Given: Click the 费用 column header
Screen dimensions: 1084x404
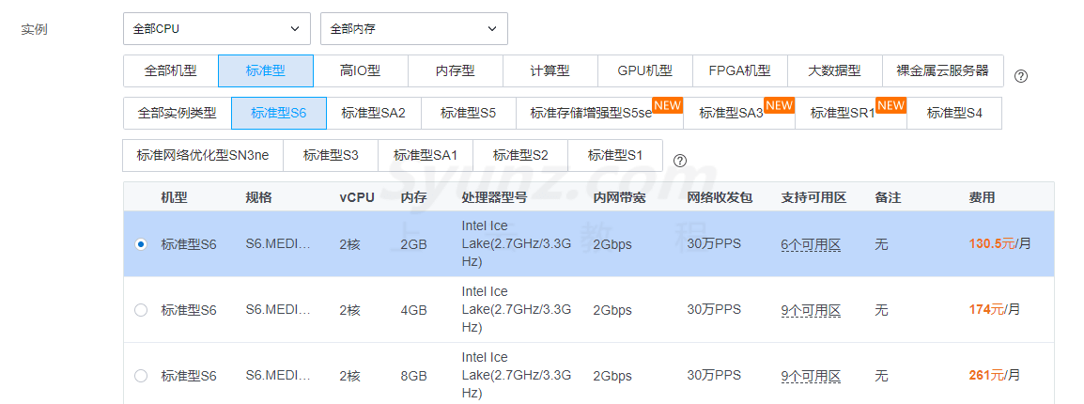Looking at the screenshot, I should (x=982, y=197).
